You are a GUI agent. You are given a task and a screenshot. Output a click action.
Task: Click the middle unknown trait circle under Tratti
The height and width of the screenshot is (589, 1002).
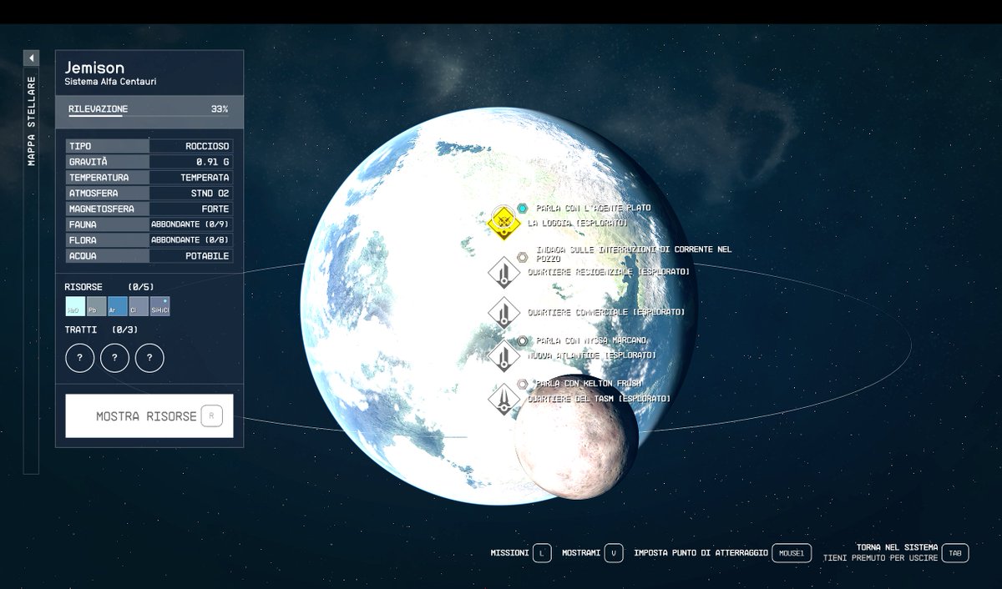(115, 358)
